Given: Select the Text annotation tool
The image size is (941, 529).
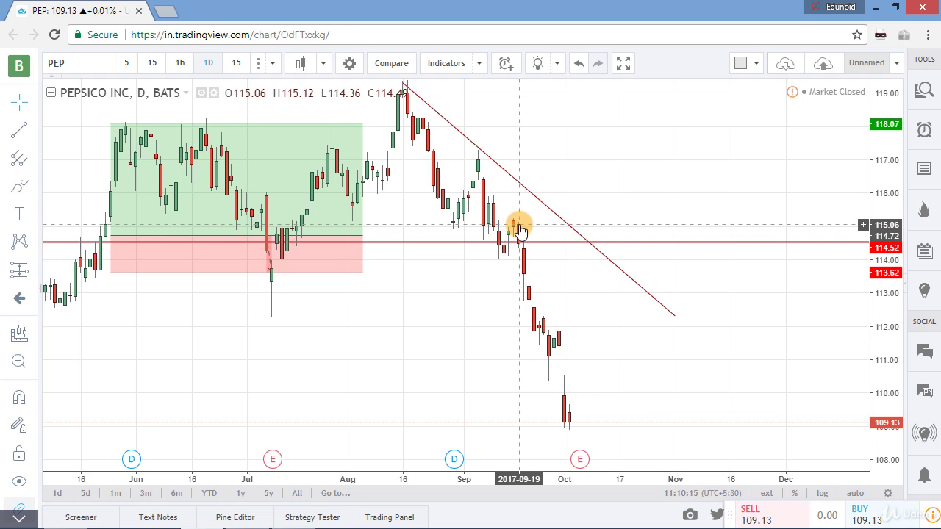Looking at the screenshot, I should click(x=19, y=214).
